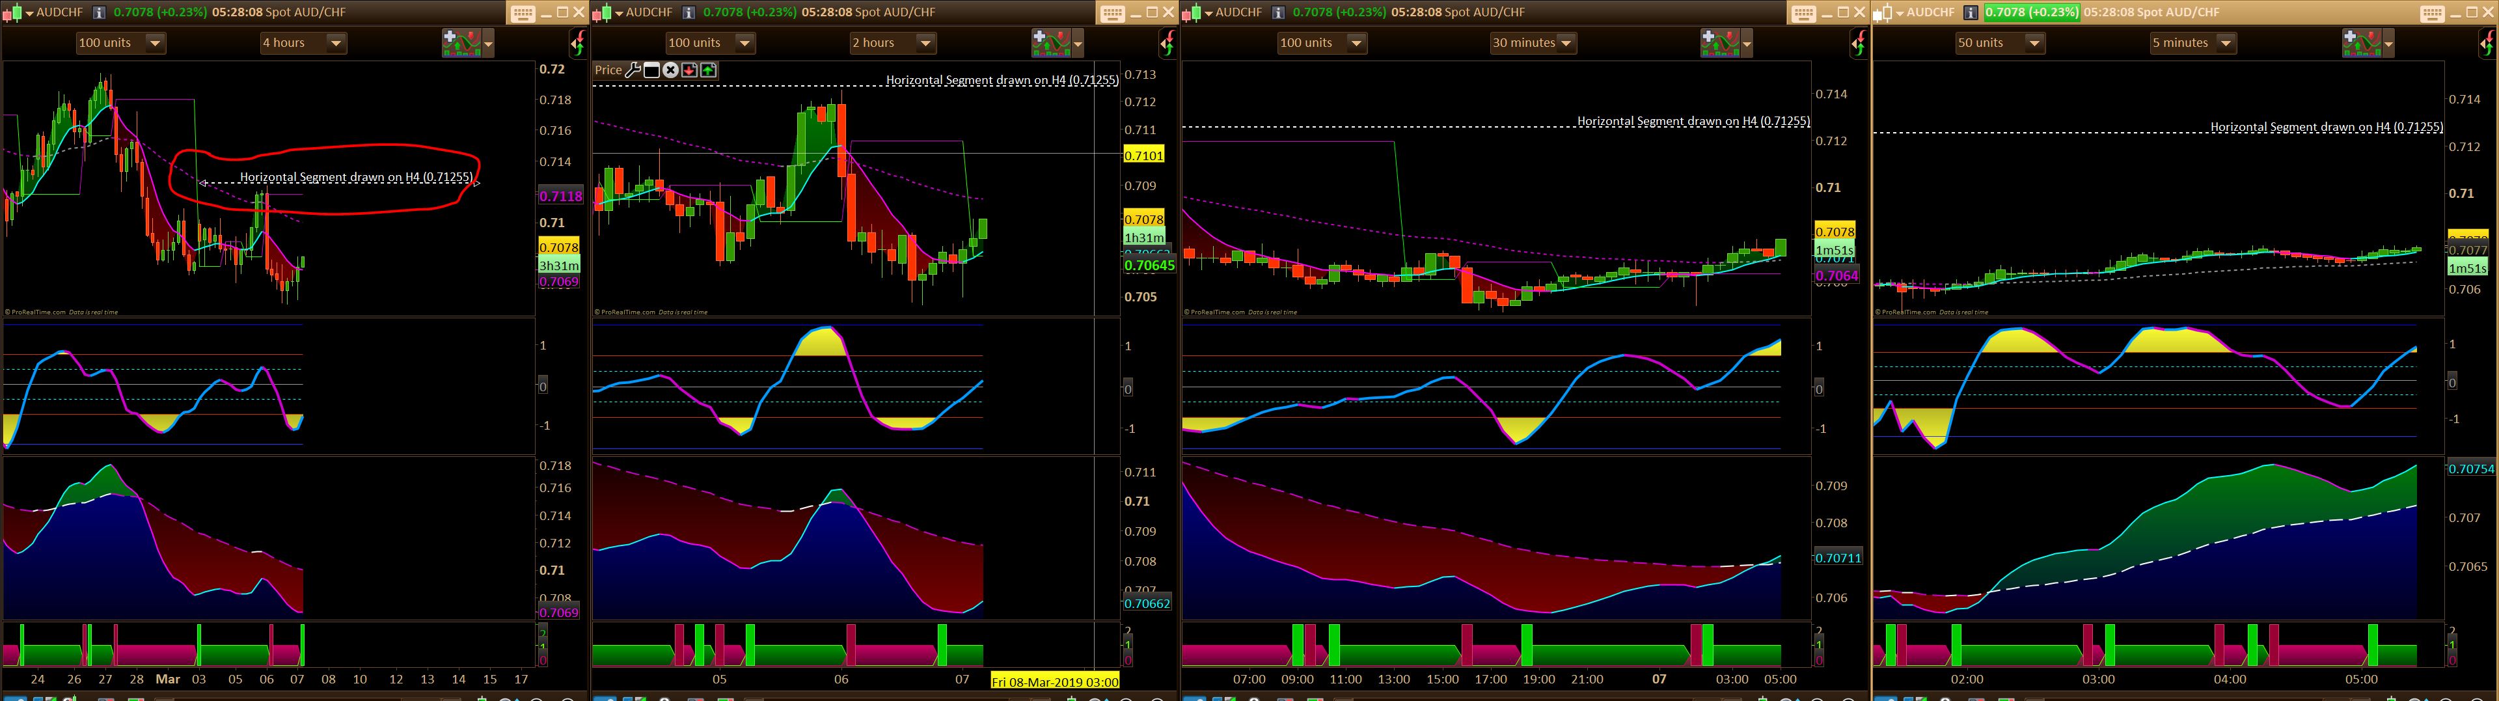Expand the 4 hours timeframe dropdown
The width and height of the screenshot is (2499, 701).
(336, 43)
